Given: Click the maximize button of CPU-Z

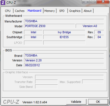Looking at the screenshot, I should click(x=93, y=2).
